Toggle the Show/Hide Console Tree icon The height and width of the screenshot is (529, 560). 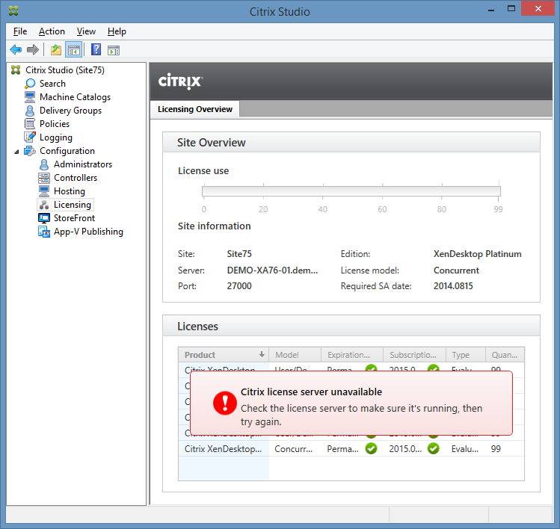tap(74, 49)
